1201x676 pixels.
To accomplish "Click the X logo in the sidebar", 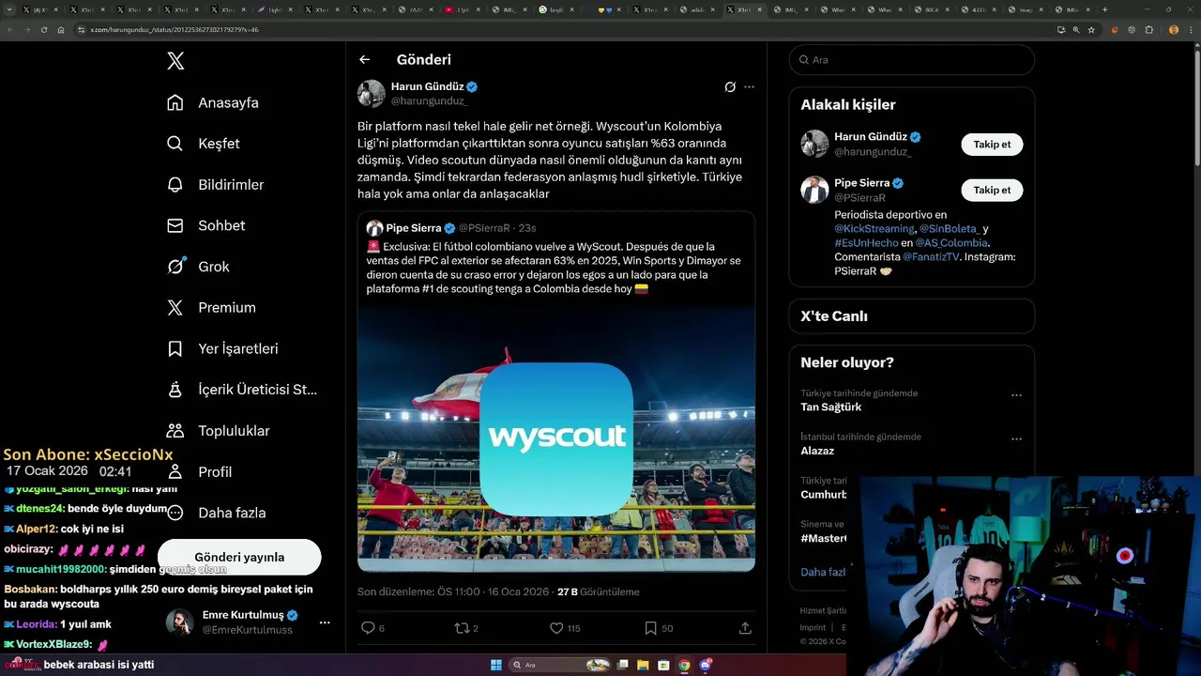I will pos(175,61).
